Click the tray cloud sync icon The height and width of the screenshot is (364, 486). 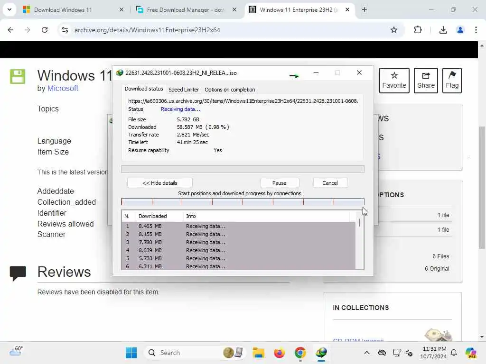click(x=382, y=353)
